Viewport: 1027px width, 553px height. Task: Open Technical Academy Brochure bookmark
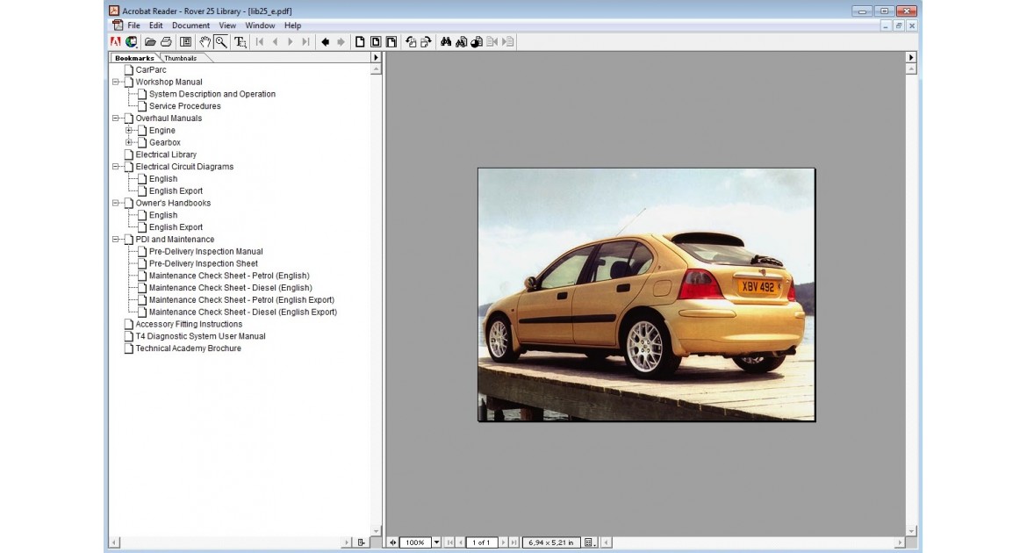click(x=188, y=348)
